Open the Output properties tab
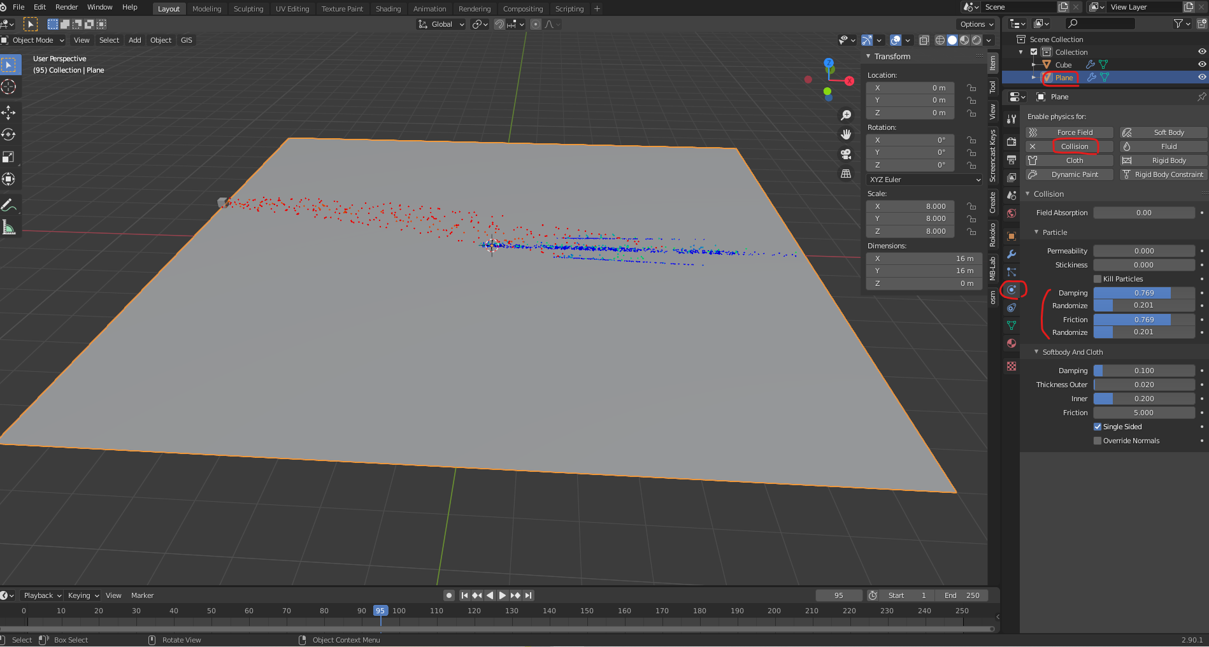This screenshot has width=1209, height=647. [x=1012, y=159]
